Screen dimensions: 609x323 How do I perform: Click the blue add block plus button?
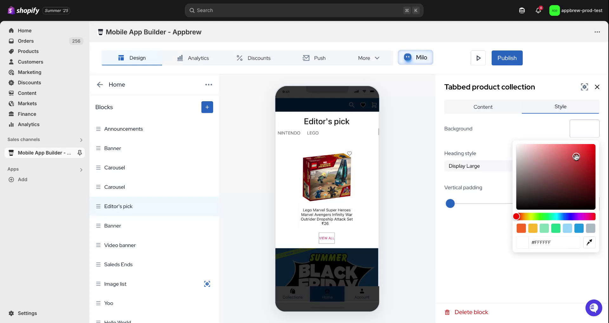(x=207, y=107)
